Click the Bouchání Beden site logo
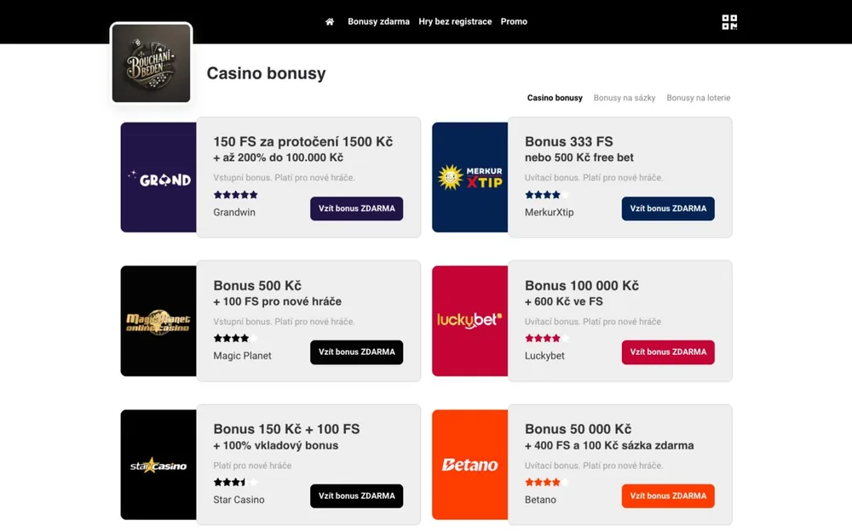The image size is (852, 532). [151, 63]
